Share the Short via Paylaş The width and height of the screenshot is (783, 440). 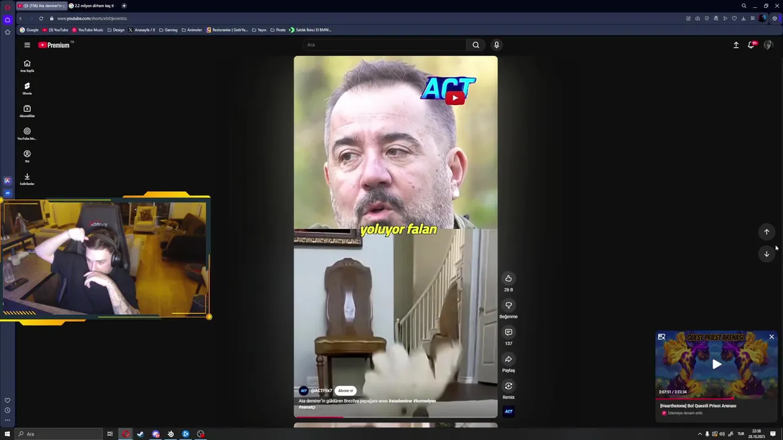pos(508,359)
